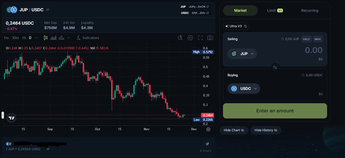This screenshot has width=345, height=158.
Task: Open Ultra V3 swap settings
Action: tap(236, 26)
